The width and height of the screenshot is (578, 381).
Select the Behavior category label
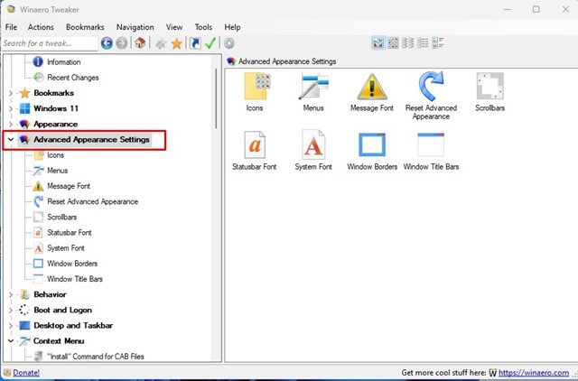[x=50, y=294]
